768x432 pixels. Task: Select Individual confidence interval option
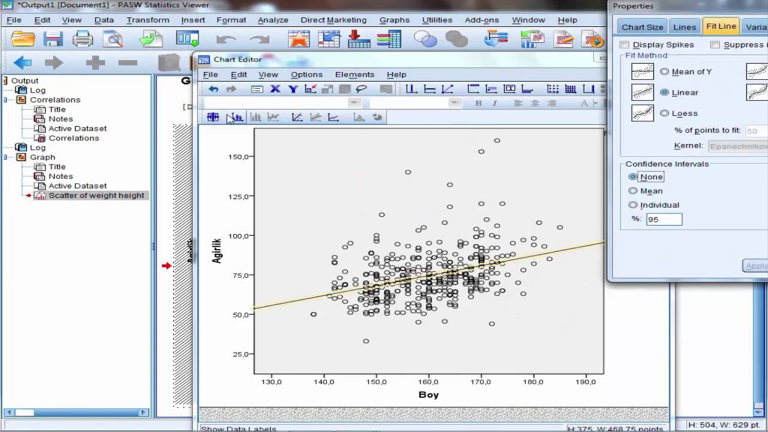coord(633,205)
